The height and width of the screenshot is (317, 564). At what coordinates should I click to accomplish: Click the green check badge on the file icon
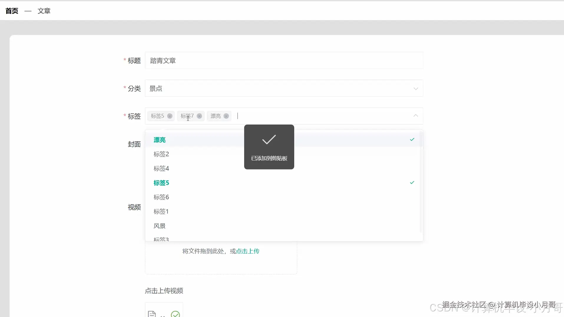click(176, 314)
